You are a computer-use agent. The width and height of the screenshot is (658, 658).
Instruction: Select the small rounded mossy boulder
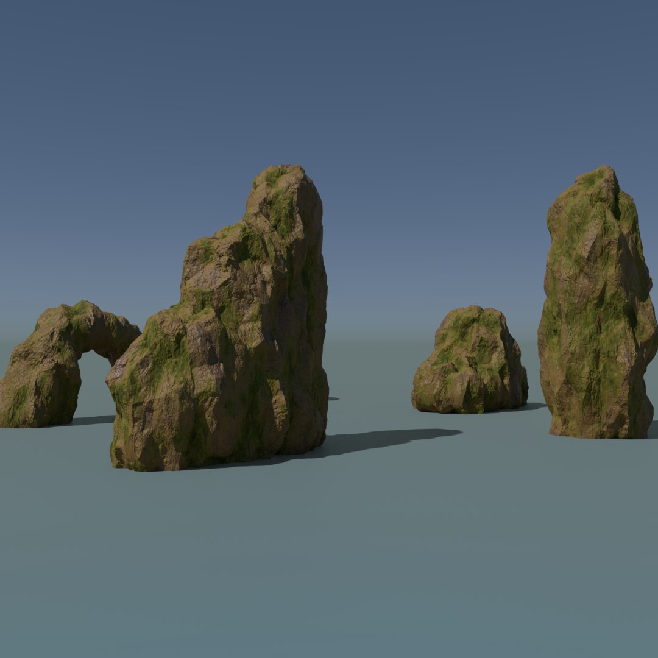pyautogui.click(x=470, y=360)
